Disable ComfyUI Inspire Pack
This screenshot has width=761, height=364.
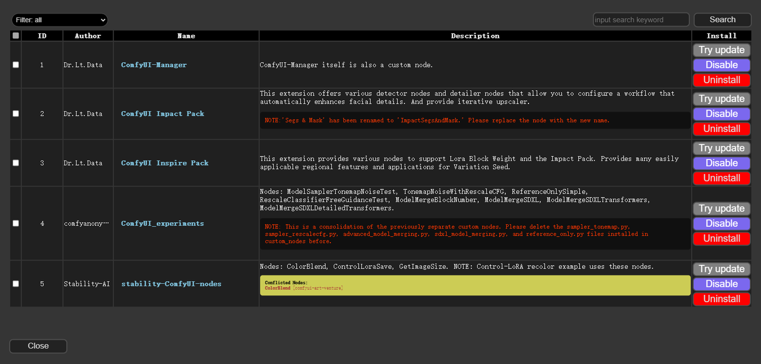click(721, 163)
